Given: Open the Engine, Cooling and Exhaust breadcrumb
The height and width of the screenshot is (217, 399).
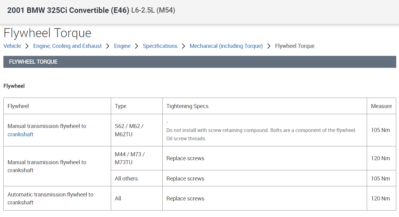Looking at the screenshot, I should pyautogui.click(x=68, y=46).
